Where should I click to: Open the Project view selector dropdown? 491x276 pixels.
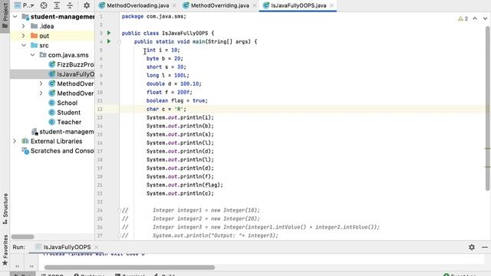(25, 5)
